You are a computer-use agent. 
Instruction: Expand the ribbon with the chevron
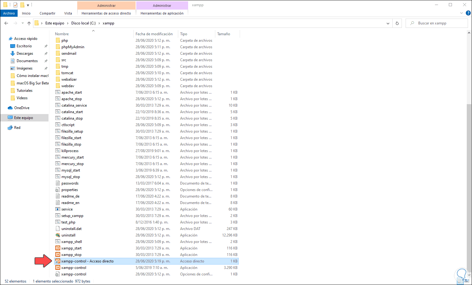tap(461, 13)
